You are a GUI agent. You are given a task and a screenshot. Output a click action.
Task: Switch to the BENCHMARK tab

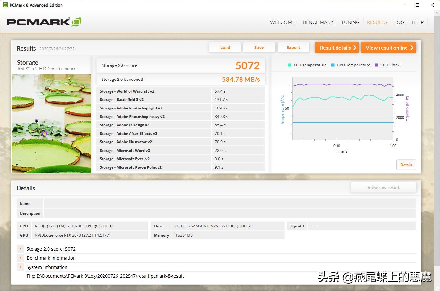[x=318, y=22]
